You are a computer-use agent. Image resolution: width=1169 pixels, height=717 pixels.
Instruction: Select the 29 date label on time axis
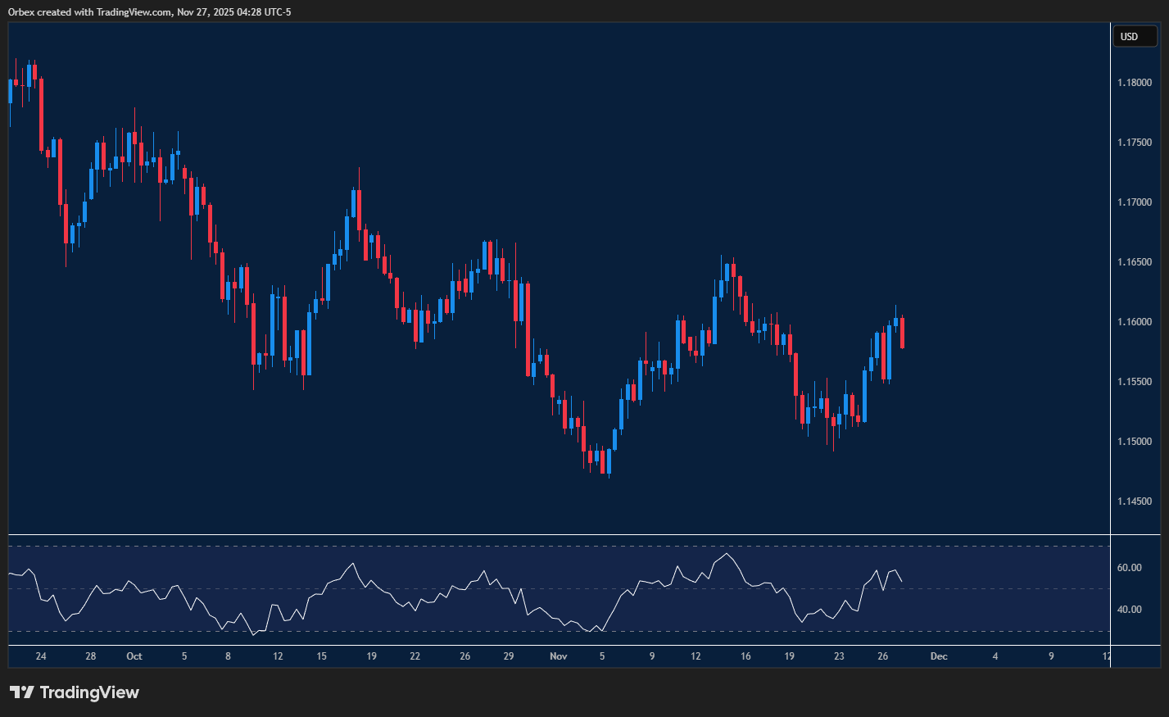509,656
